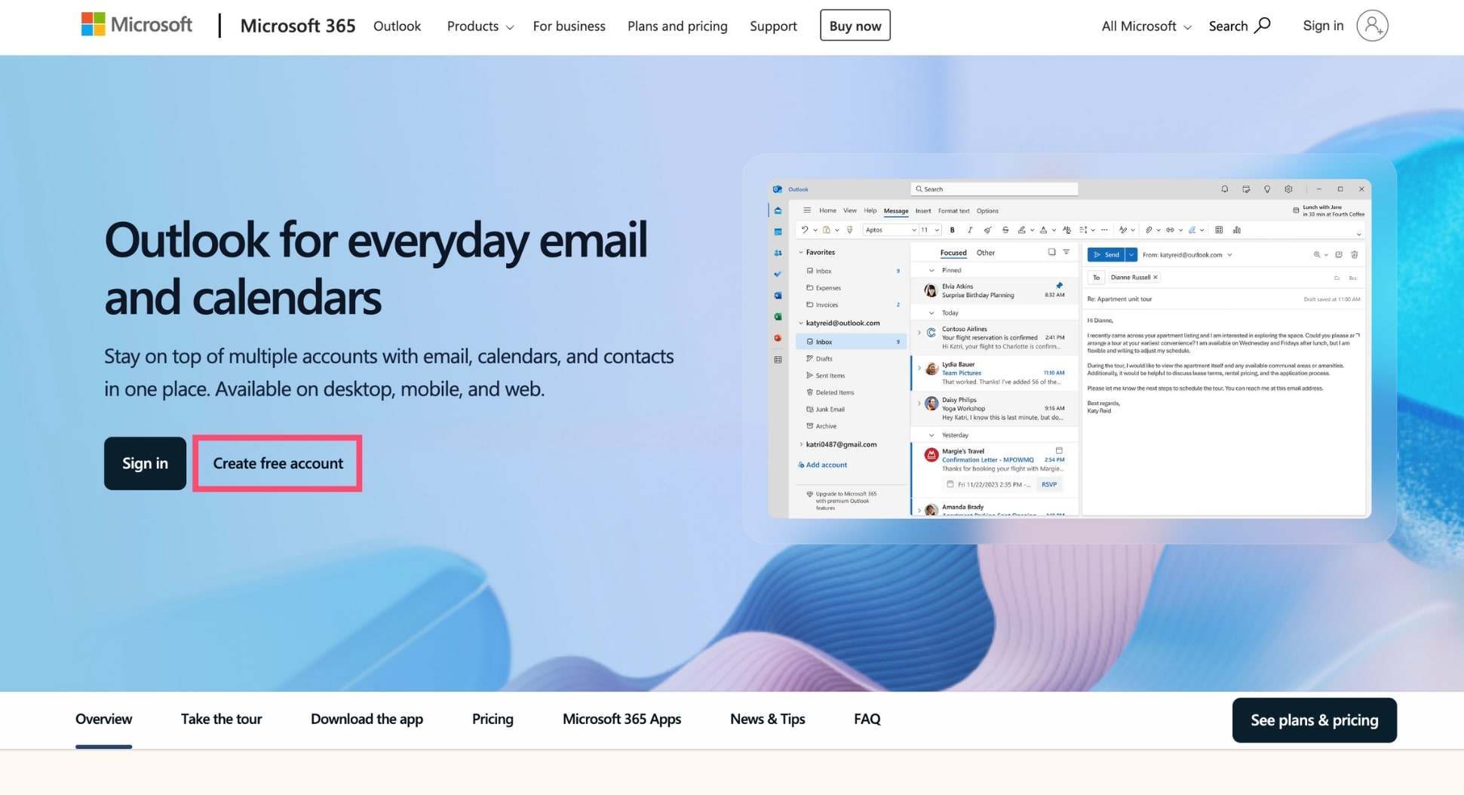The width and height of the screenshot is (1464, 795).
Task: Click the notification bell in the Outlook preview
Action: point(1224,189)
